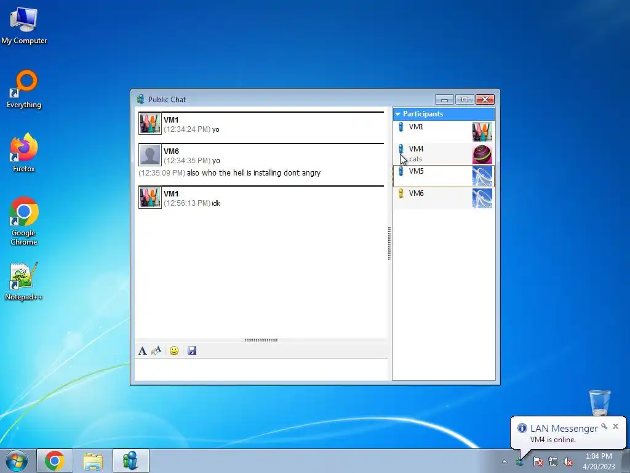Select VM6 in the participants list
This screenshot has width=630, height=473.
coord(444,198)
